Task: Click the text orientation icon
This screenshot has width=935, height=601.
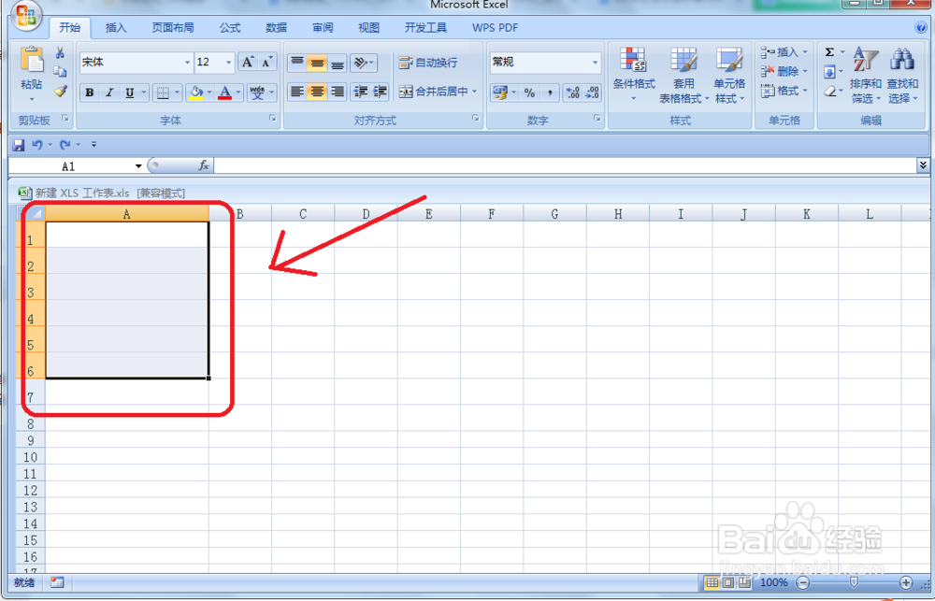Action: coord(360,63)
